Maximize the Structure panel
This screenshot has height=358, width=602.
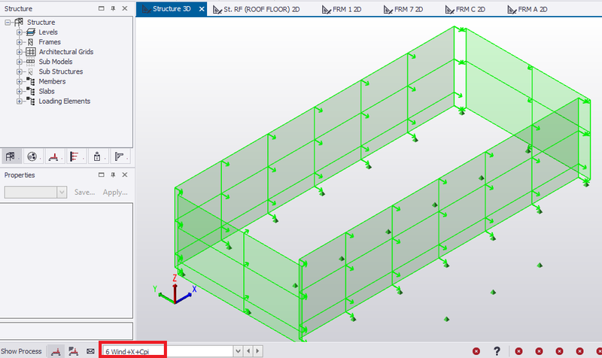(102, 8)
